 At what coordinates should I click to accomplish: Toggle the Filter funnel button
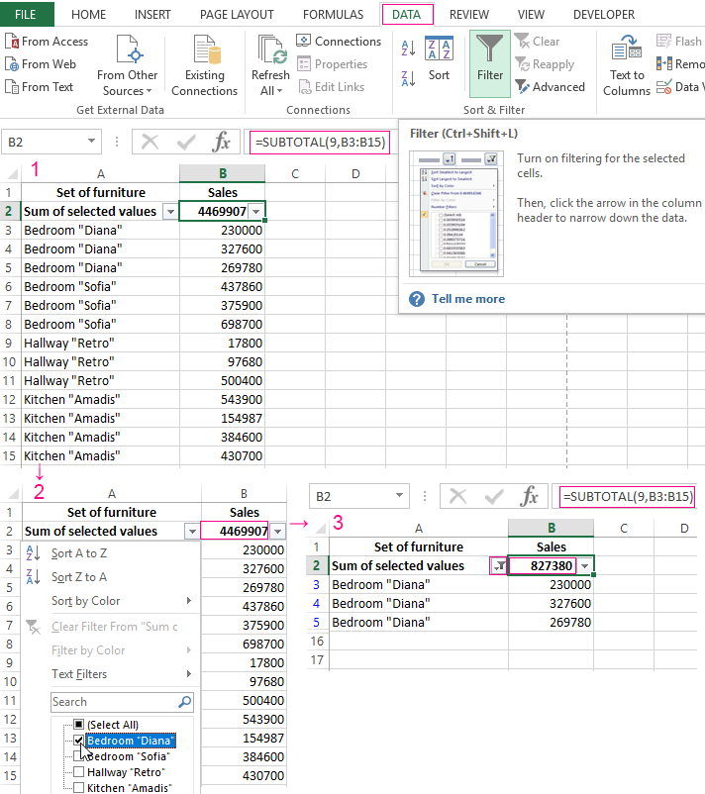tap(490, 63)
